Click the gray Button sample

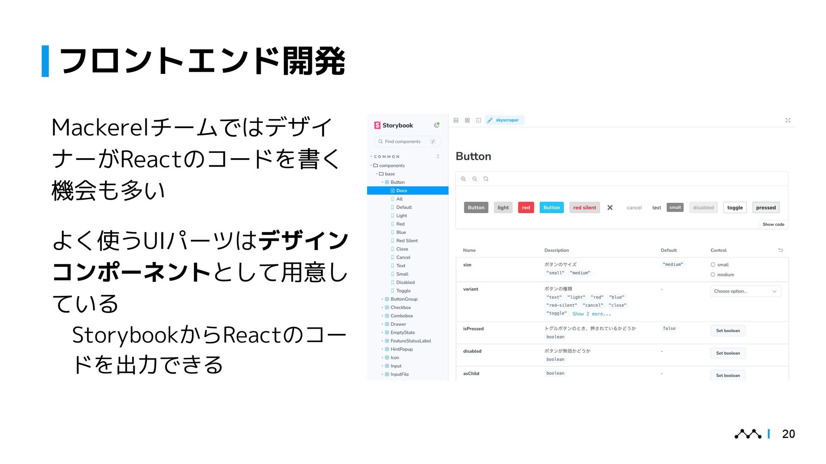(x=476, y=208)
